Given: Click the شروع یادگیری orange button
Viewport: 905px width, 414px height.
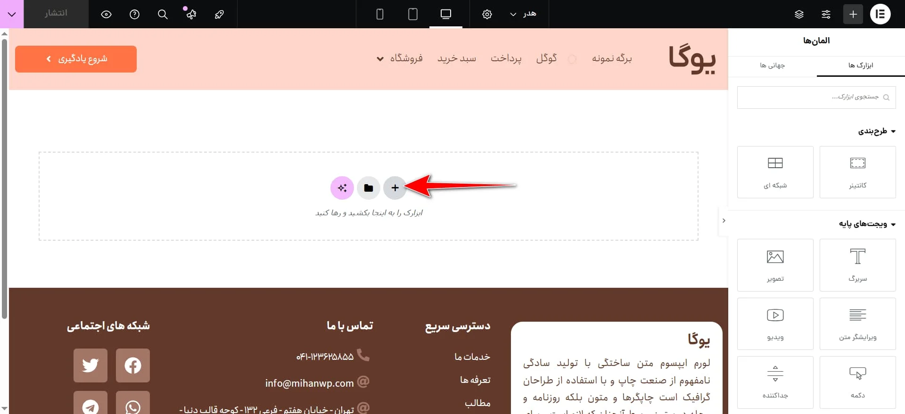Looking at the screenshot, I should point(76,59).
